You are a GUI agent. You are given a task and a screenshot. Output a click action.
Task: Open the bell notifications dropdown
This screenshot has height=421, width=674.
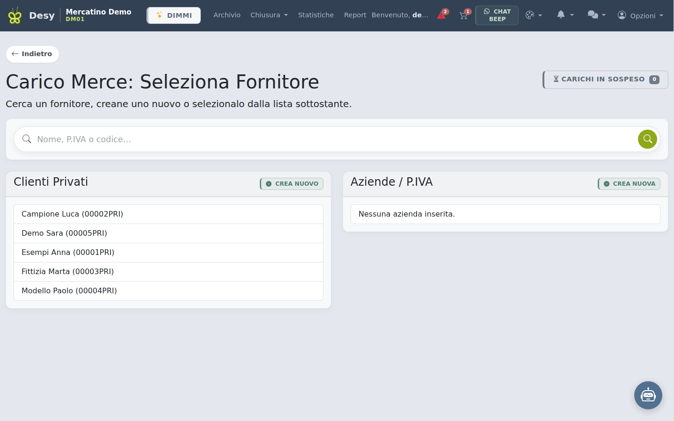pos(565,15)
